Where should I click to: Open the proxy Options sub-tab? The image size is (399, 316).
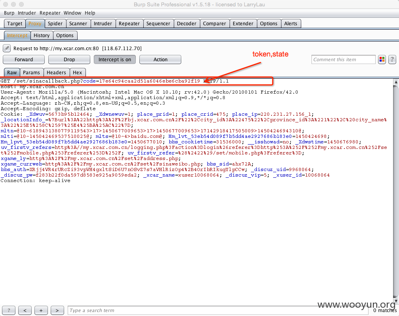tap(65, 36)
